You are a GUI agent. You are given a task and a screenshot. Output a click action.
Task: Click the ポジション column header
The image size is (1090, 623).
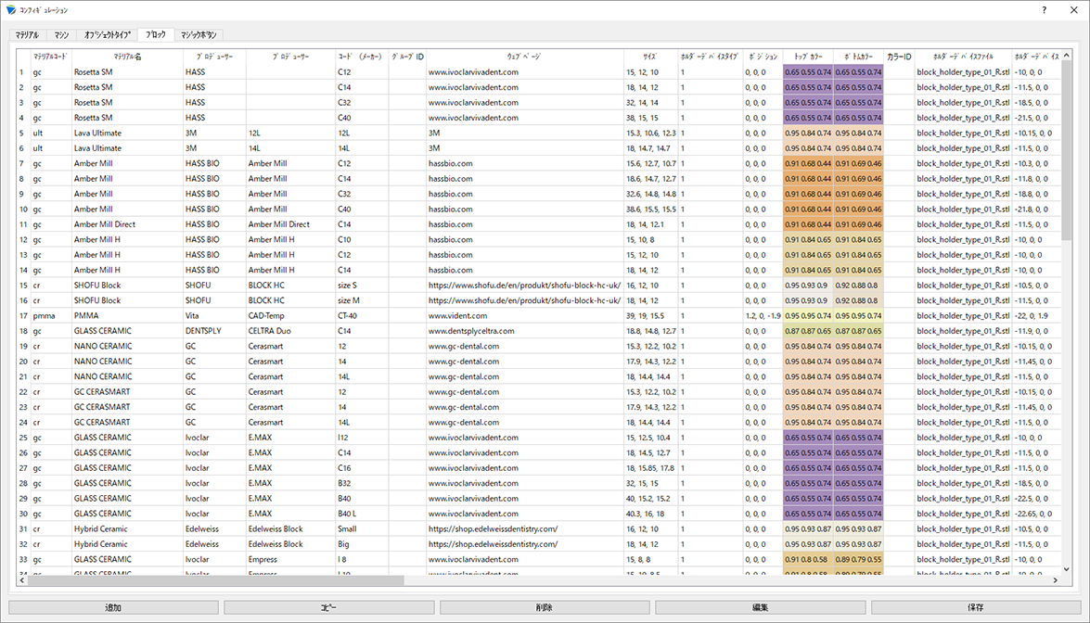tap(763, 57)
